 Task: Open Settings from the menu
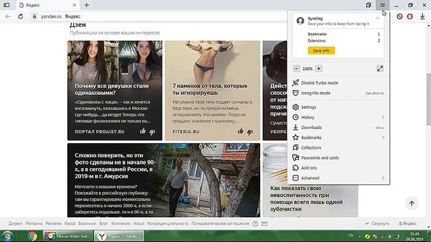pyautogui.click(x=338, y=108)
